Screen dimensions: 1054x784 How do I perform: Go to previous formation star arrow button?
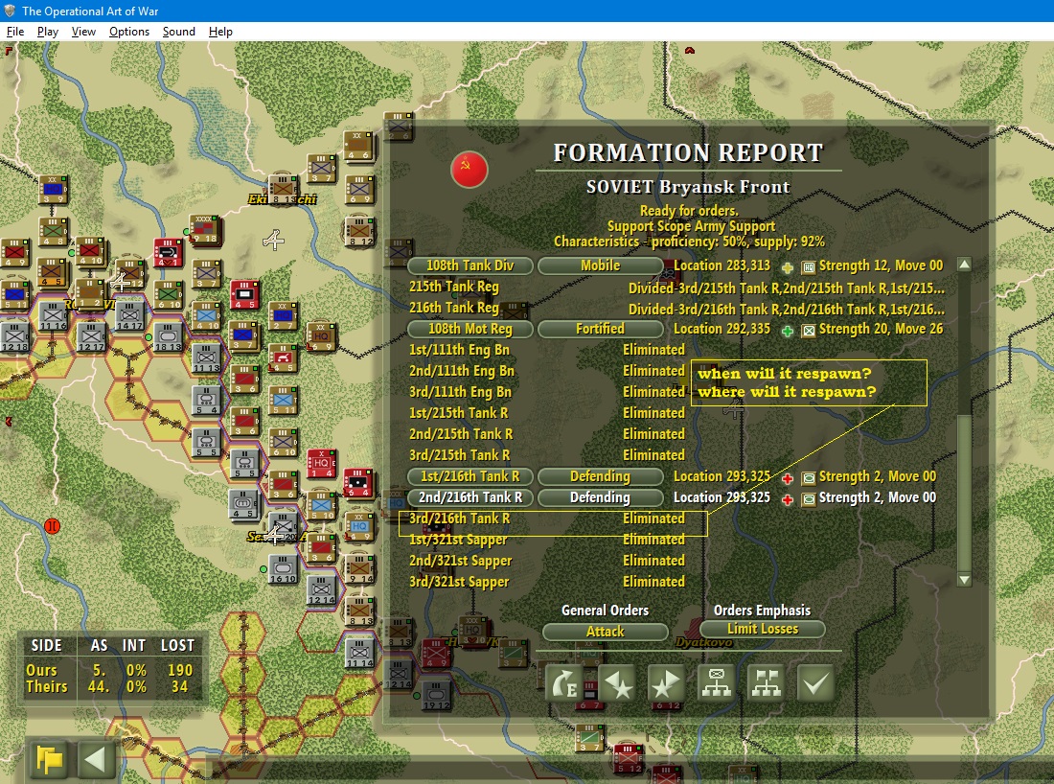(x=617, y=683)
